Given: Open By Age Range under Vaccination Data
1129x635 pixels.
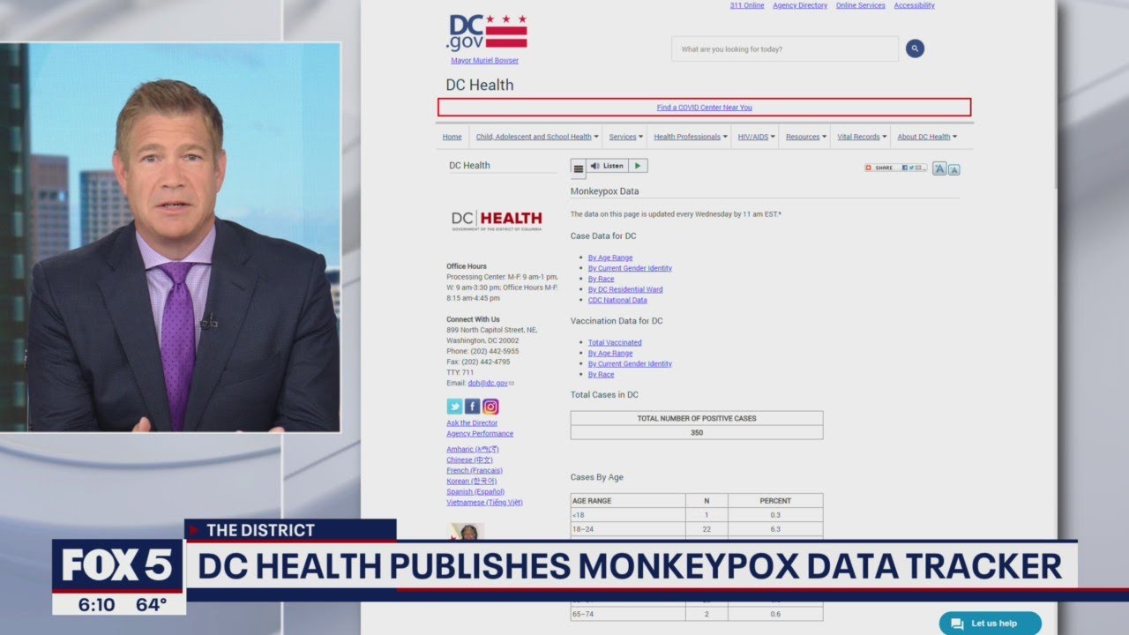Looking at the screenshot, I should click(610, 353).
